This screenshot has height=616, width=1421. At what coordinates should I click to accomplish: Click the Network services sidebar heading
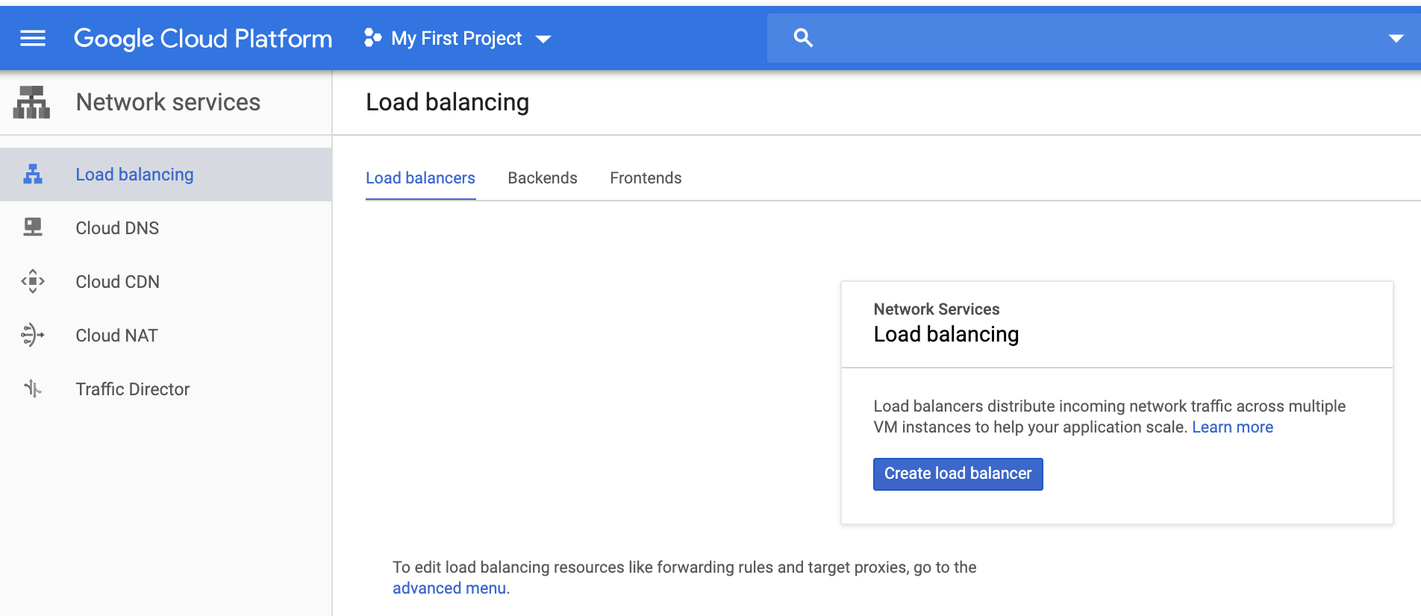pos(168,102)
